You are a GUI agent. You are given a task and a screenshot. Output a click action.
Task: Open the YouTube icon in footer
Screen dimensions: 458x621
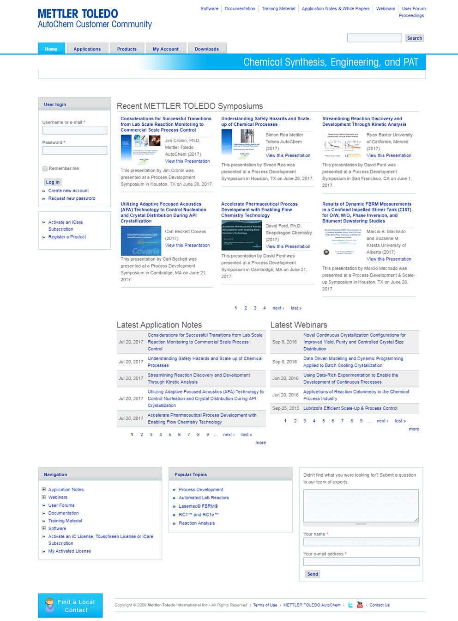360,605
